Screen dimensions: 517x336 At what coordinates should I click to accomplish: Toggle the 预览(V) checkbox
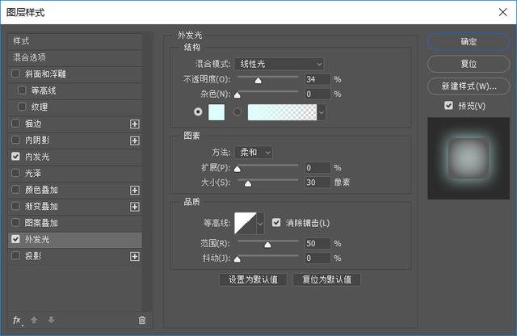pyautogui.click(x=448, y=106)
